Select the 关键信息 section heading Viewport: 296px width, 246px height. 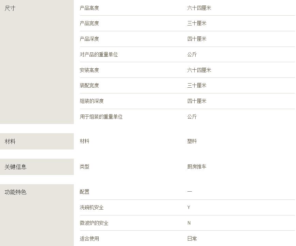pos(15,167)
